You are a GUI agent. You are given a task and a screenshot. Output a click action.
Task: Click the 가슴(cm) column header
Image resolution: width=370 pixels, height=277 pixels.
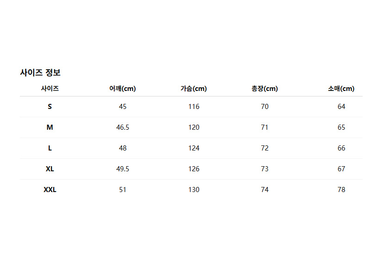(x=194, y=89)
